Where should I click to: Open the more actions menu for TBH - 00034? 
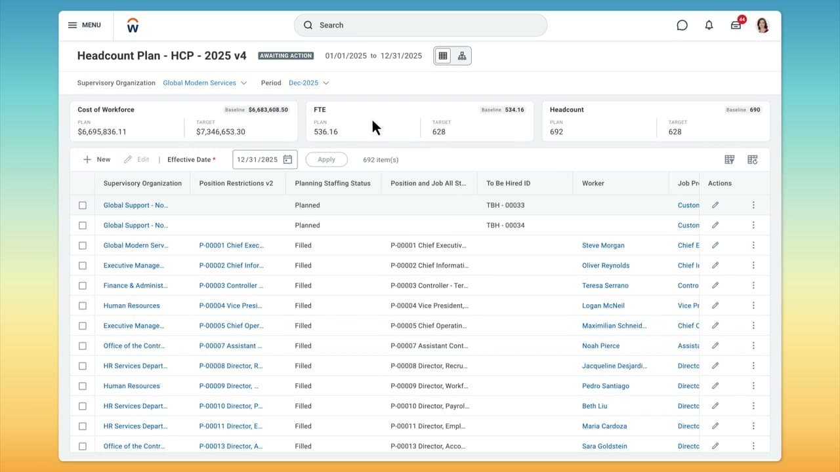(753, 226)
